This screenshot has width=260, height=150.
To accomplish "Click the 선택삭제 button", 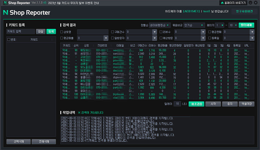I will tap(18, 142).
